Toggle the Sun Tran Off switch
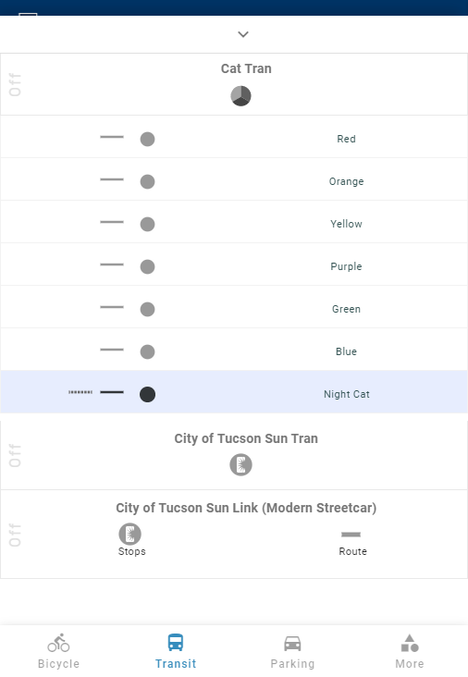Image resolution: width=468 pixels, height=677 pixels. pyautogui.click(x=15, y=456)
